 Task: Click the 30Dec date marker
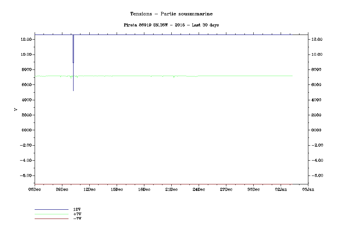click(x=253, y=189)
